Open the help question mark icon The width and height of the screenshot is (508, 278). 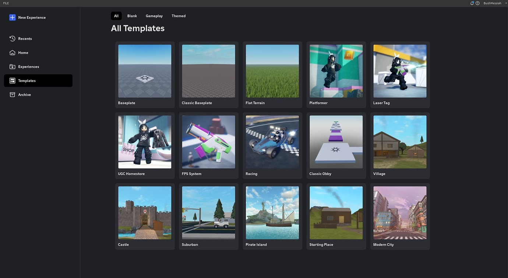(x=477, y=3)
